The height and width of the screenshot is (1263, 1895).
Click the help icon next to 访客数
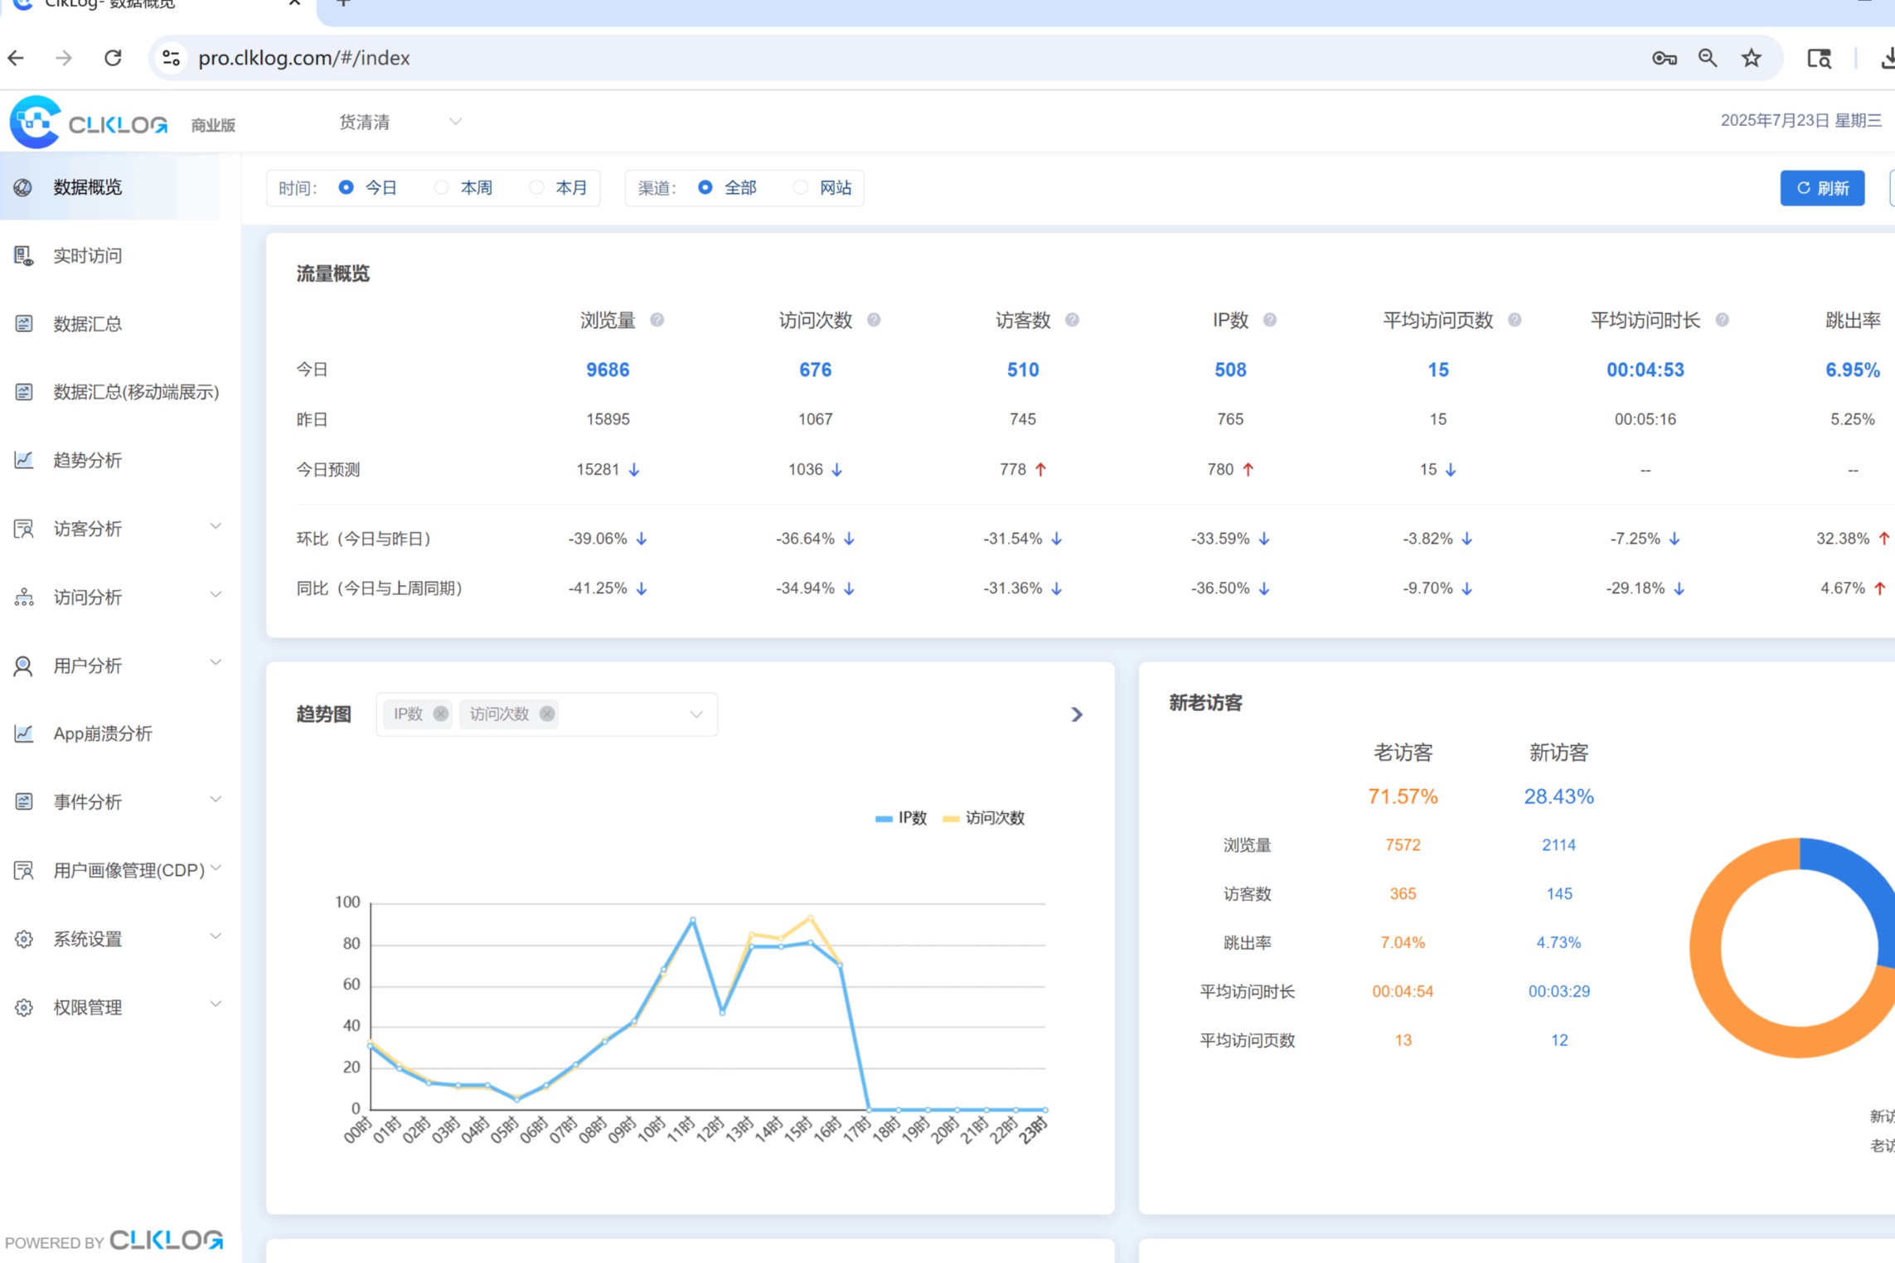(x=1072, y=320)
